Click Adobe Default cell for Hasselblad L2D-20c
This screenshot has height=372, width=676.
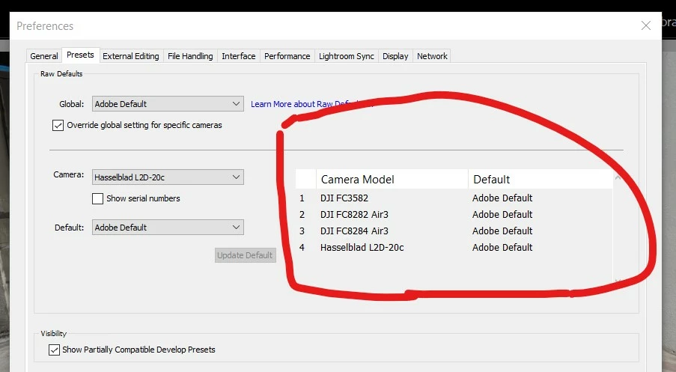click(502, 248)
